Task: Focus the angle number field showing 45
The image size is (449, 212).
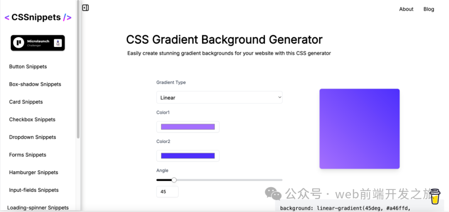Action: 167,192
